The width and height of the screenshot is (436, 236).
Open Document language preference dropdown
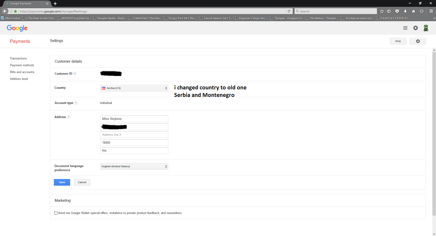pyautogui.click(x=134, y=166)
